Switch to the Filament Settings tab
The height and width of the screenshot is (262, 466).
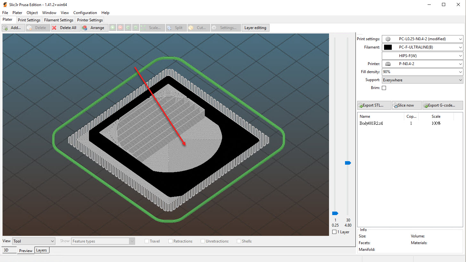59,20
